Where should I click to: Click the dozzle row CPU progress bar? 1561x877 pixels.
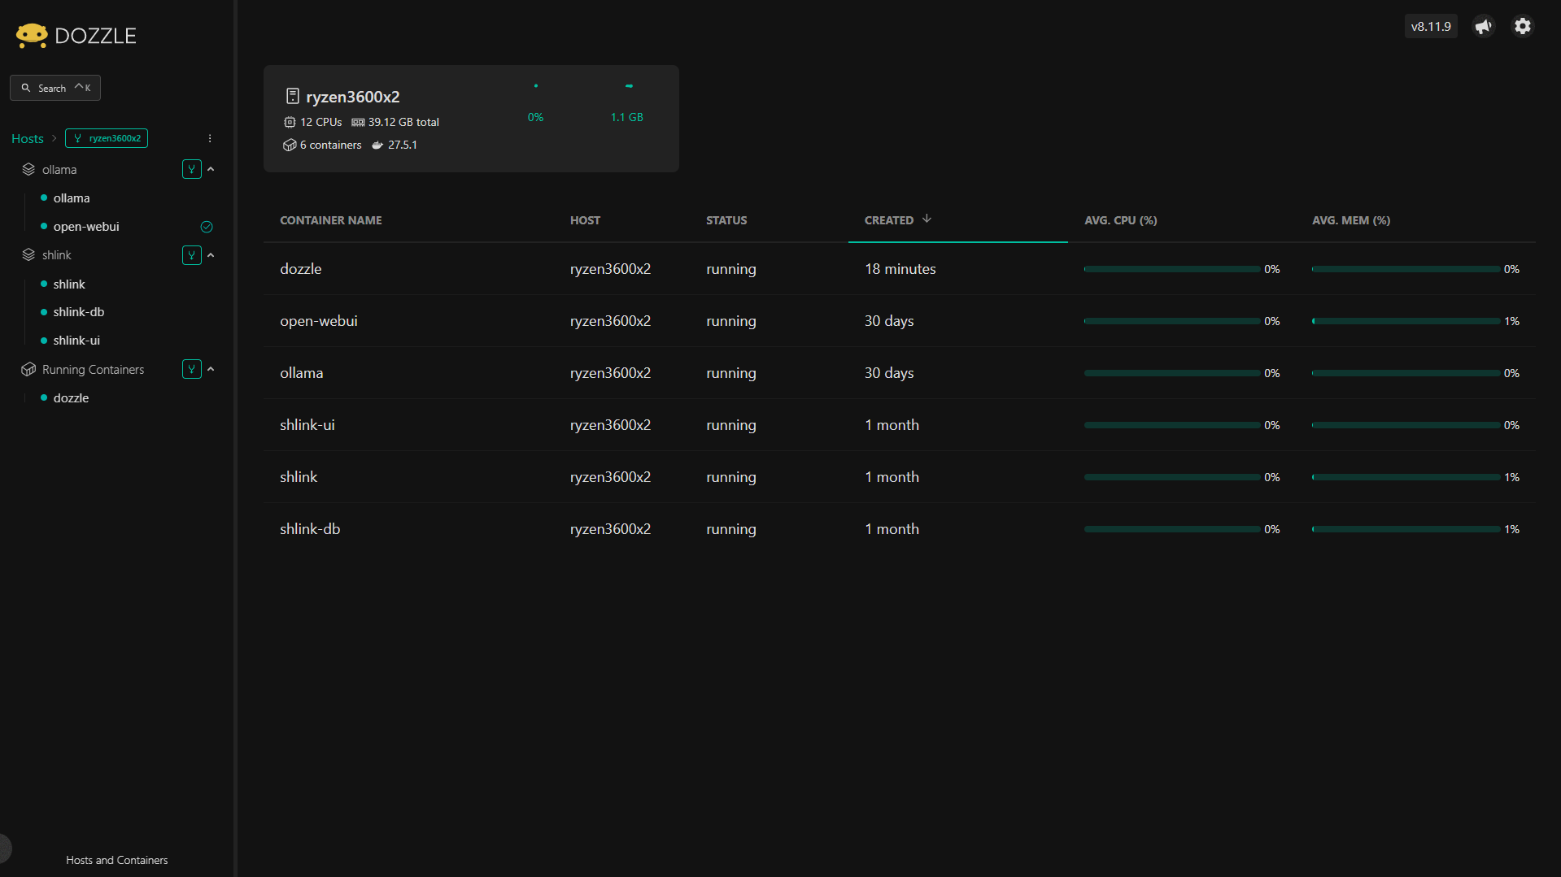(x=1172, y=269)
